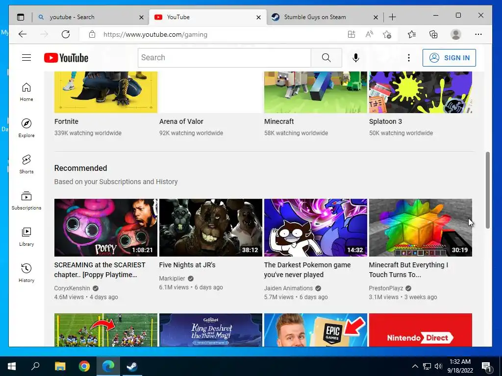This screenshot has height=376, width=502.
Task: Click the search magnifier button
Action: [326, 58]
